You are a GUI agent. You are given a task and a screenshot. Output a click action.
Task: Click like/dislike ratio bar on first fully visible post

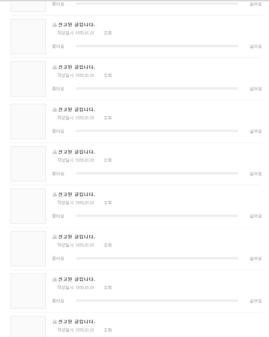tap(157, 46)
